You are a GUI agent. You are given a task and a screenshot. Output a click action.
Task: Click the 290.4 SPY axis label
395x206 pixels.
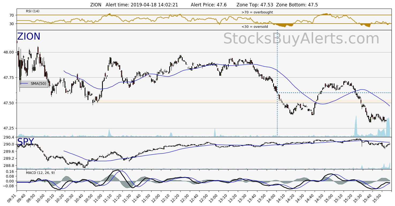[x=9, y=137]
